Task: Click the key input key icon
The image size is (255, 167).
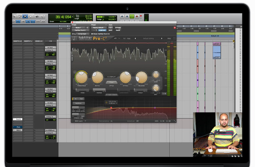Action: [74, 34]
